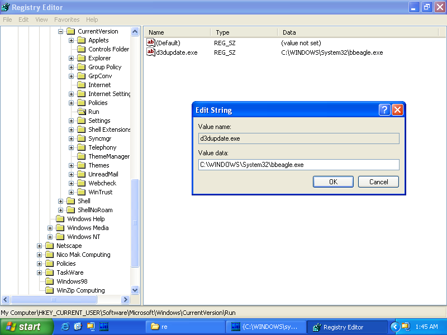Screen dimensions: 447x335
Task: Confirm Edit String with OK
Action: (333, 182)
